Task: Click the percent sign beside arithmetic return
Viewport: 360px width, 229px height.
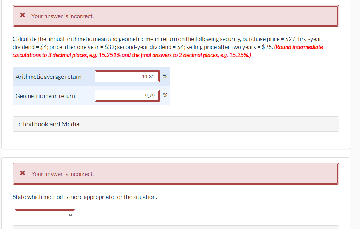Action: 165,76
